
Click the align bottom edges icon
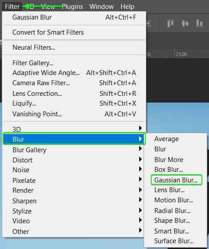pyautogui.click(x=200, y=23)
